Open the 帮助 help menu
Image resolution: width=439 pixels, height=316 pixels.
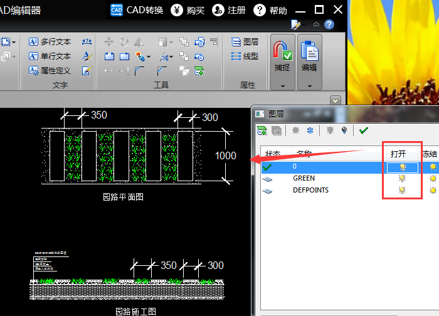[270, 10]
